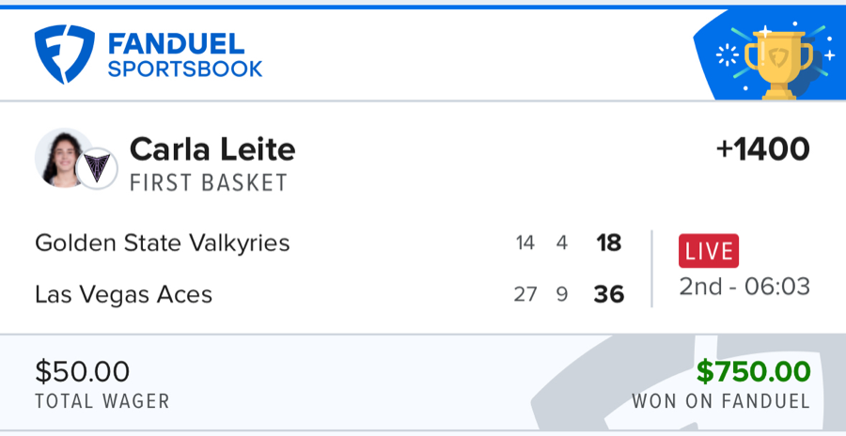Click the Valkyries first quarter score 14

[525, 243]
